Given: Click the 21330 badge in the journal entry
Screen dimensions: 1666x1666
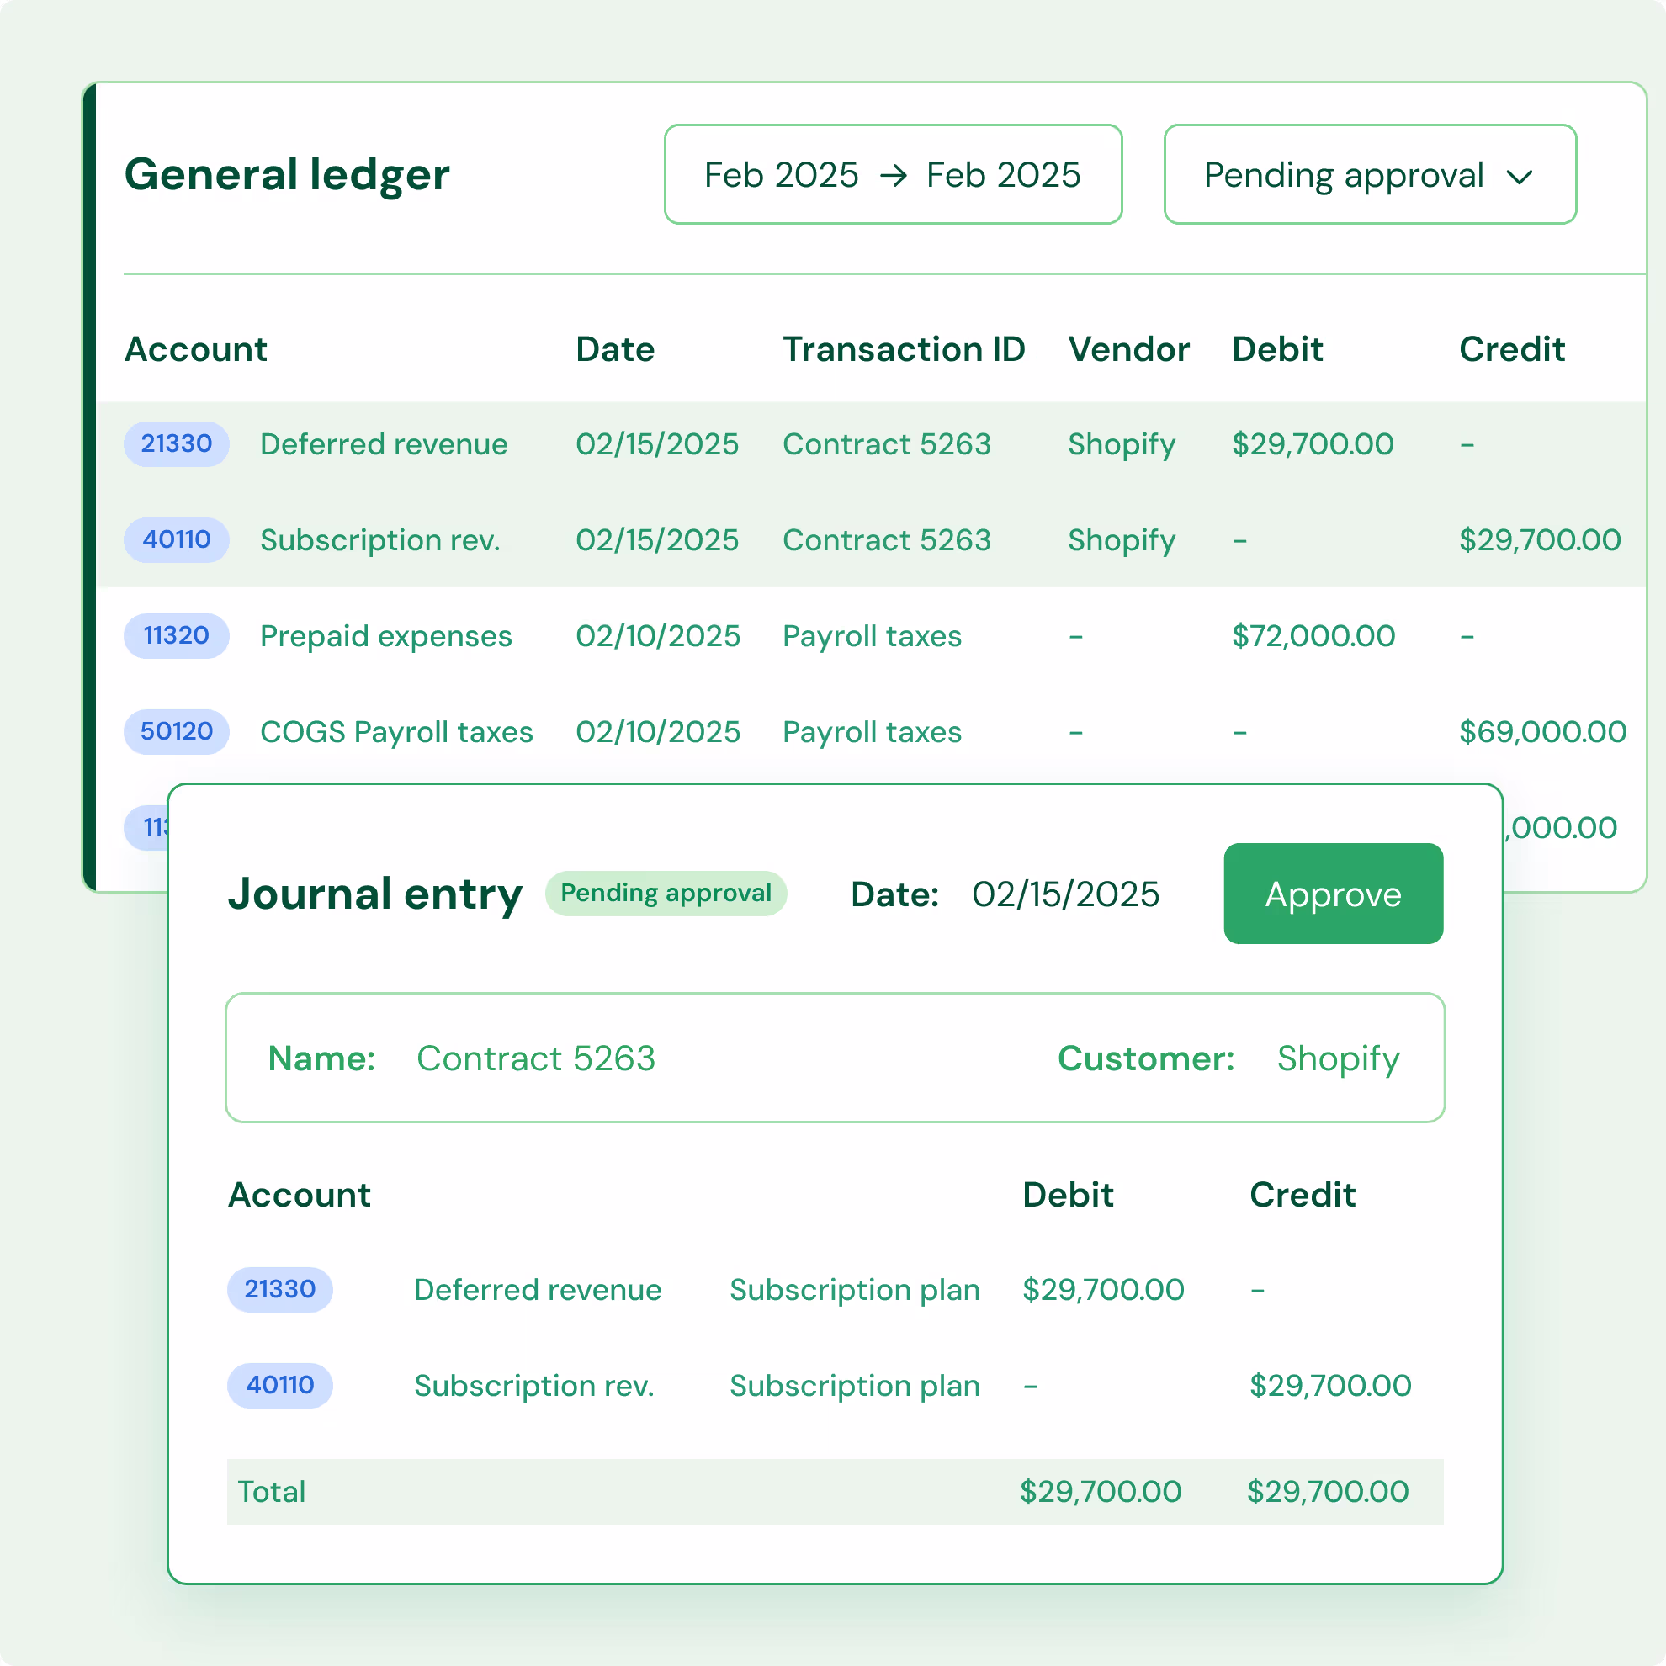Looking at the screenshot, I should coord(279,1289).
